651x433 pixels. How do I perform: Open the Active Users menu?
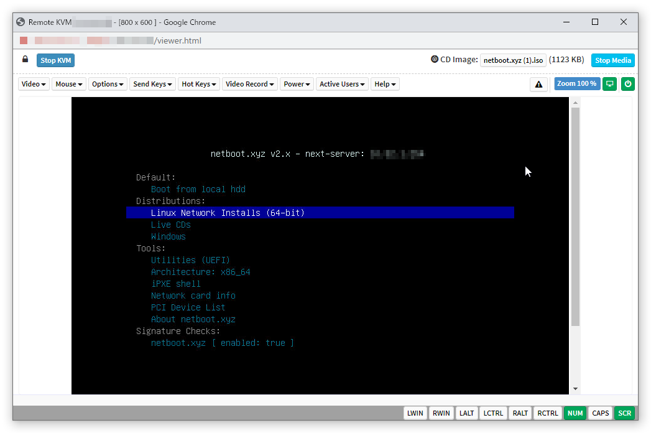click(x=341, y=83)
